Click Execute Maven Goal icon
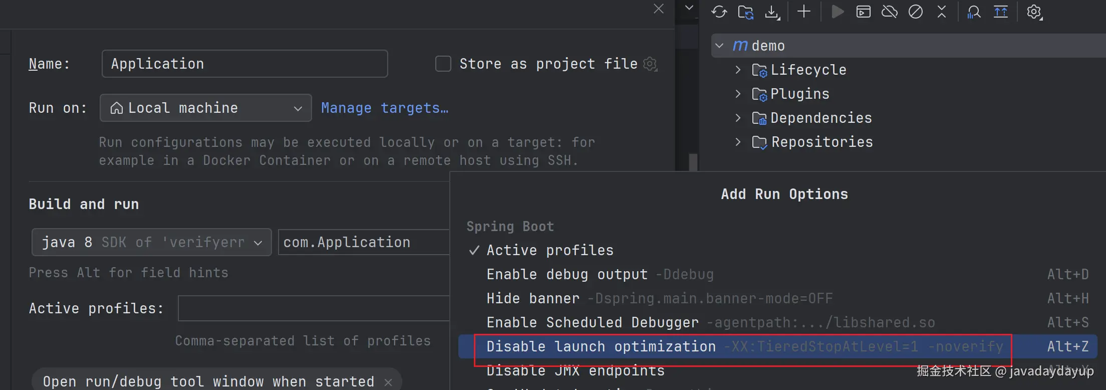The image size is (1106, 390). pos(863,12)
